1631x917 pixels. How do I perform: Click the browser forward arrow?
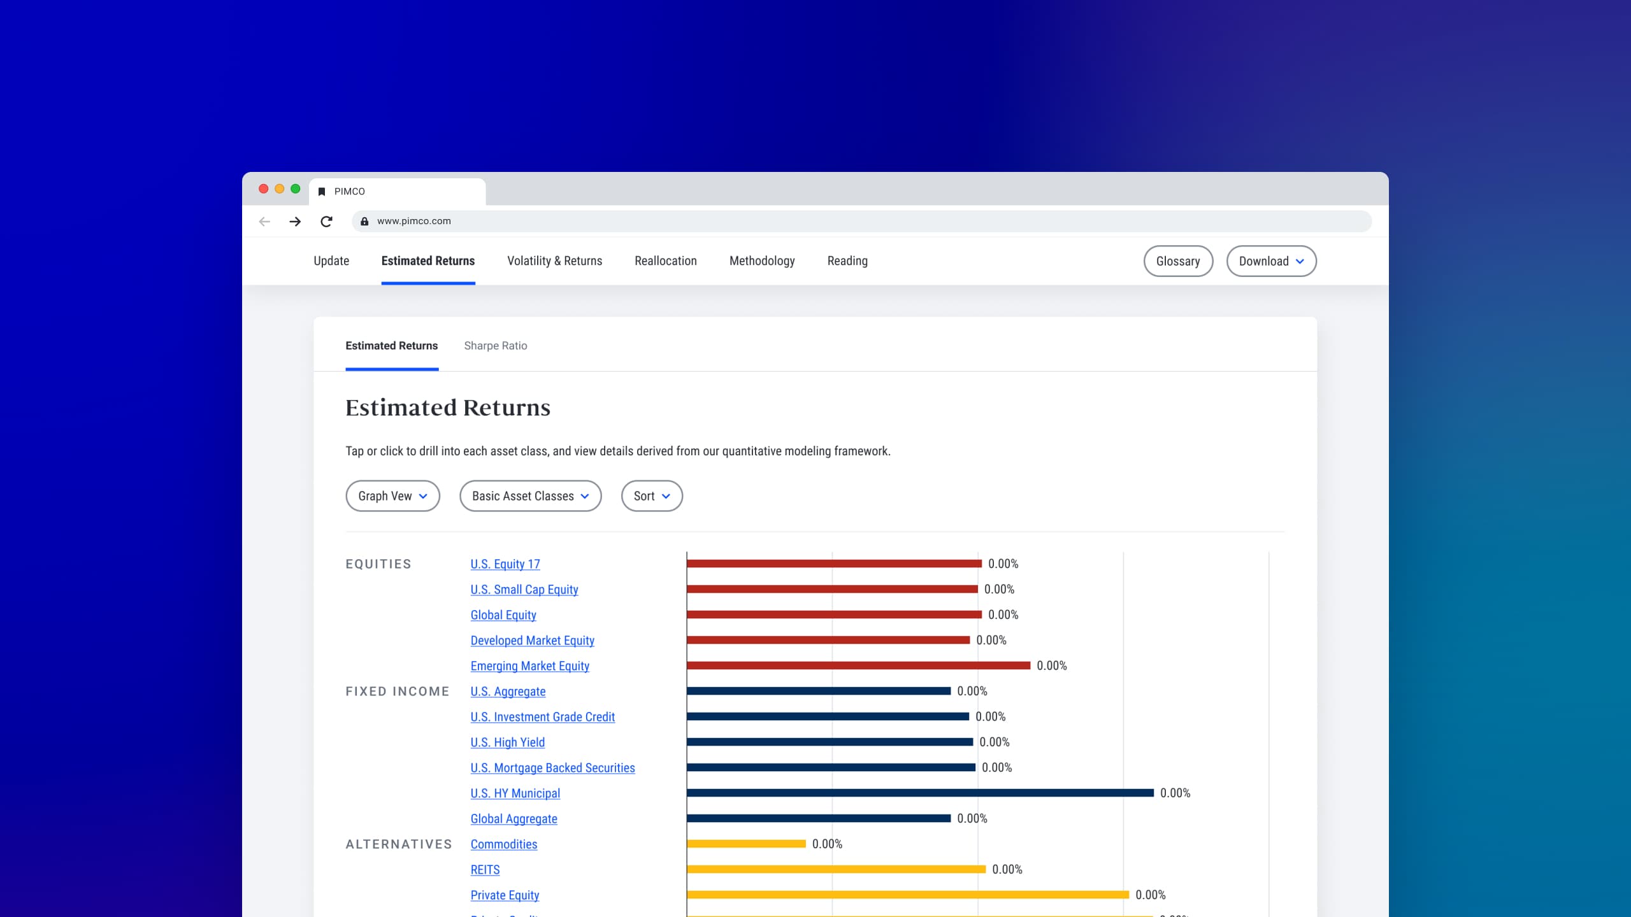[295, 222]
